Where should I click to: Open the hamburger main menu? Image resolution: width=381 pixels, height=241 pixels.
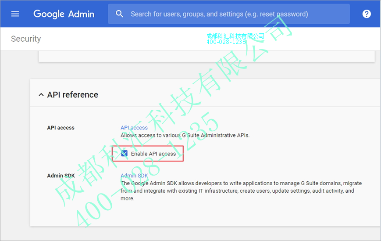[15, 14]
